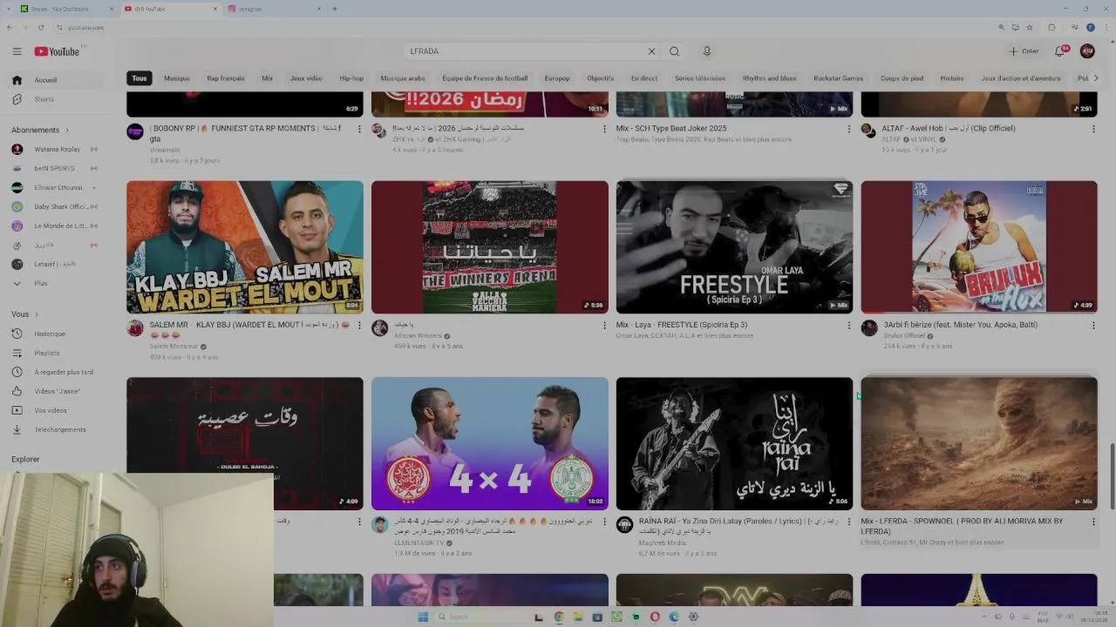Select the Musique filter chip
The height and width of the screenshot is (627, 1116).
pyautogui.click(x=177, y=78)
